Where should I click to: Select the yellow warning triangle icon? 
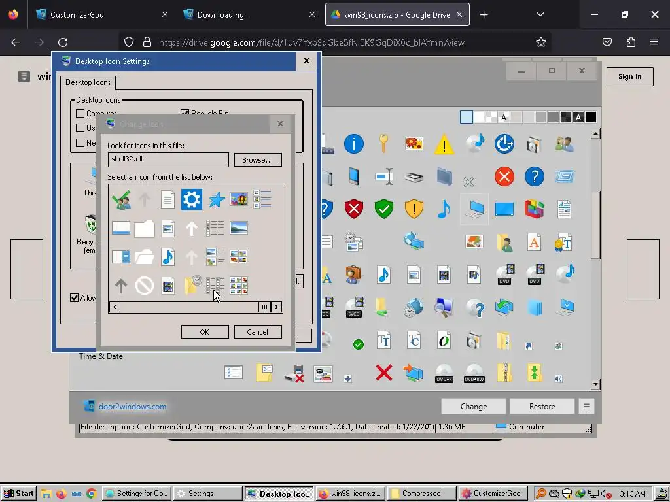tap(444, 144)
